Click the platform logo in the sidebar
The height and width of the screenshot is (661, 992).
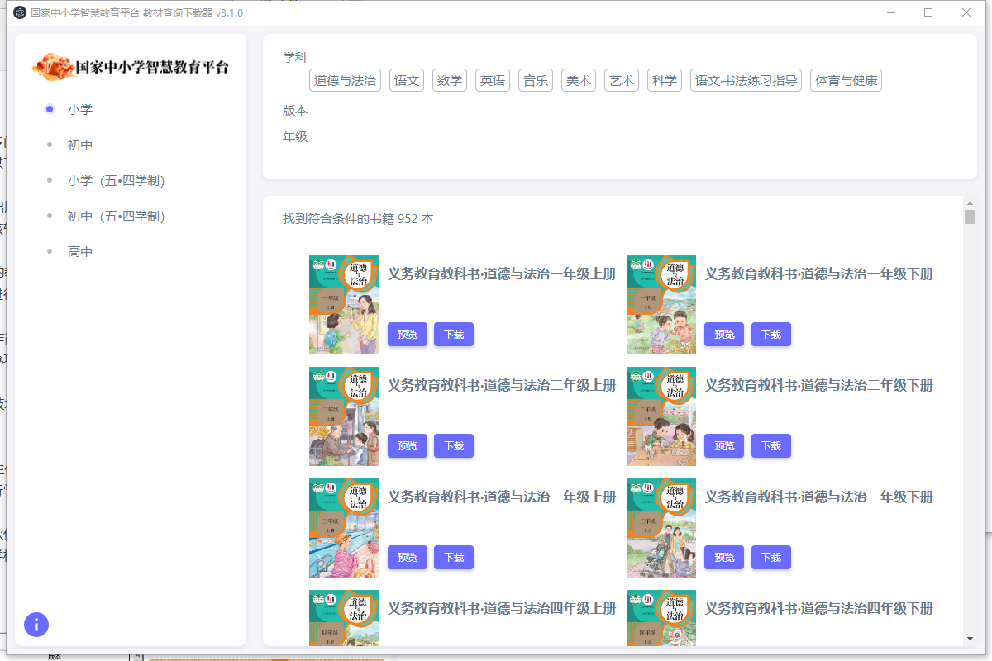[131, 68]
